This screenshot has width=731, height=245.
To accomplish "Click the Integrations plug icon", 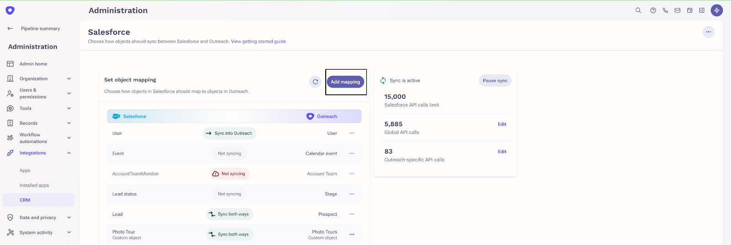I will [10, 153].
